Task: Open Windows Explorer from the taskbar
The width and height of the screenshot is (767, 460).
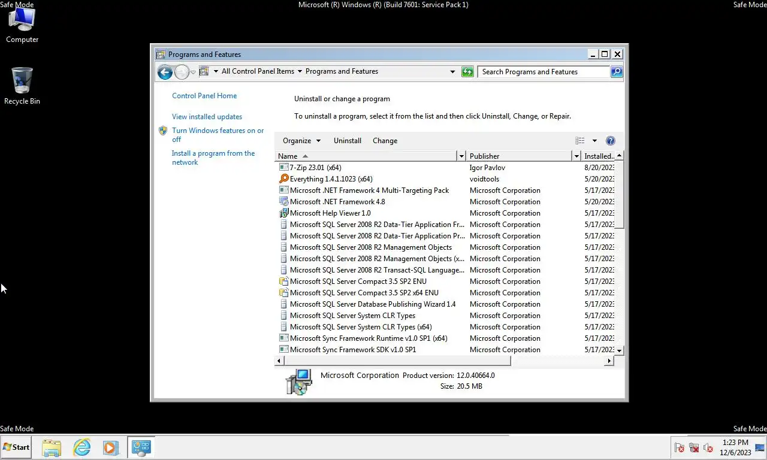Action: (x=52, y=447)
